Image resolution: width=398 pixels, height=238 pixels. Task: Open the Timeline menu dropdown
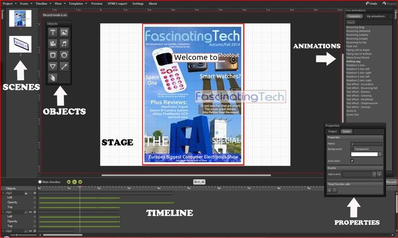pyautogui.click(x=43, y=4)
